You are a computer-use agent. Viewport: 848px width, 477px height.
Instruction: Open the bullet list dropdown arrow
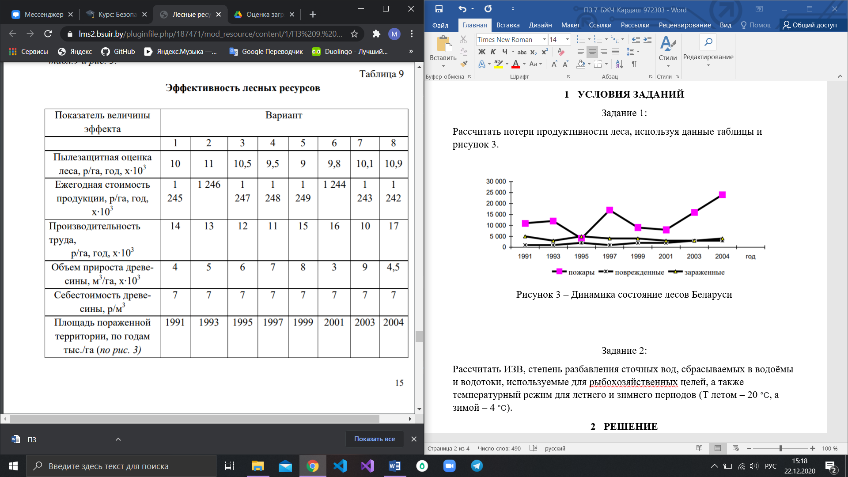[x=589, y=40]
